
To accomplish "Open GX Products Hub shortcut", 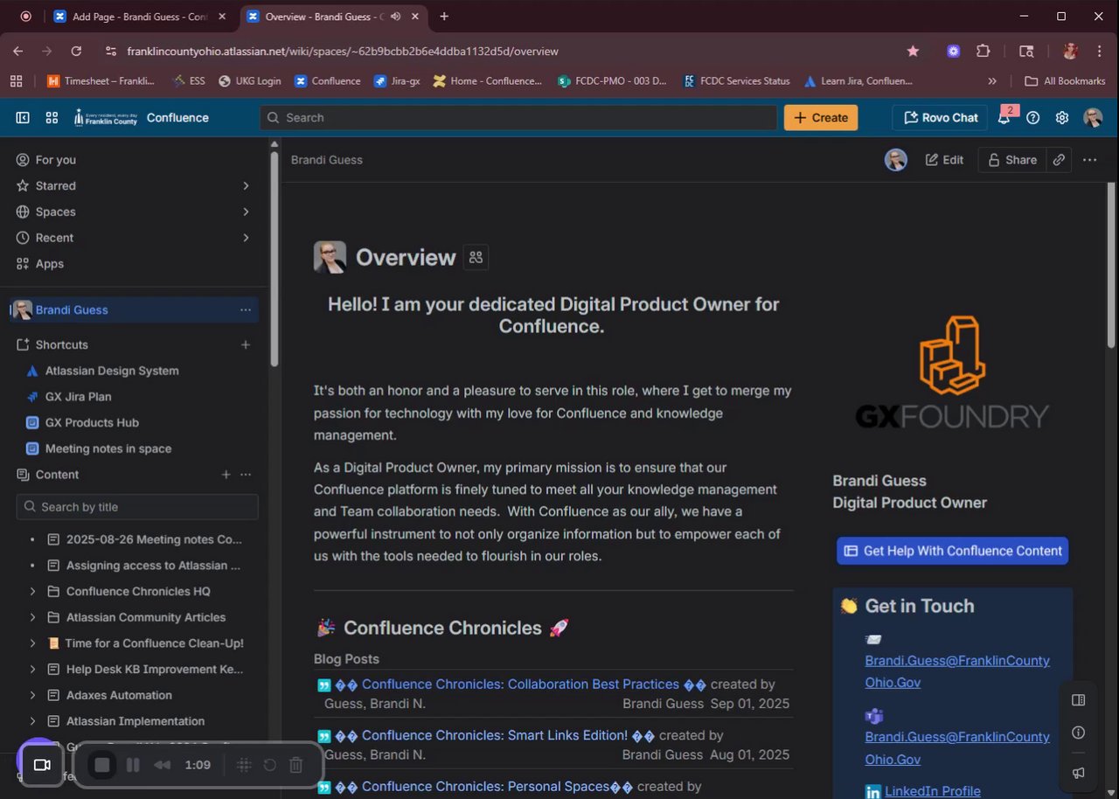I will [92, 422].
